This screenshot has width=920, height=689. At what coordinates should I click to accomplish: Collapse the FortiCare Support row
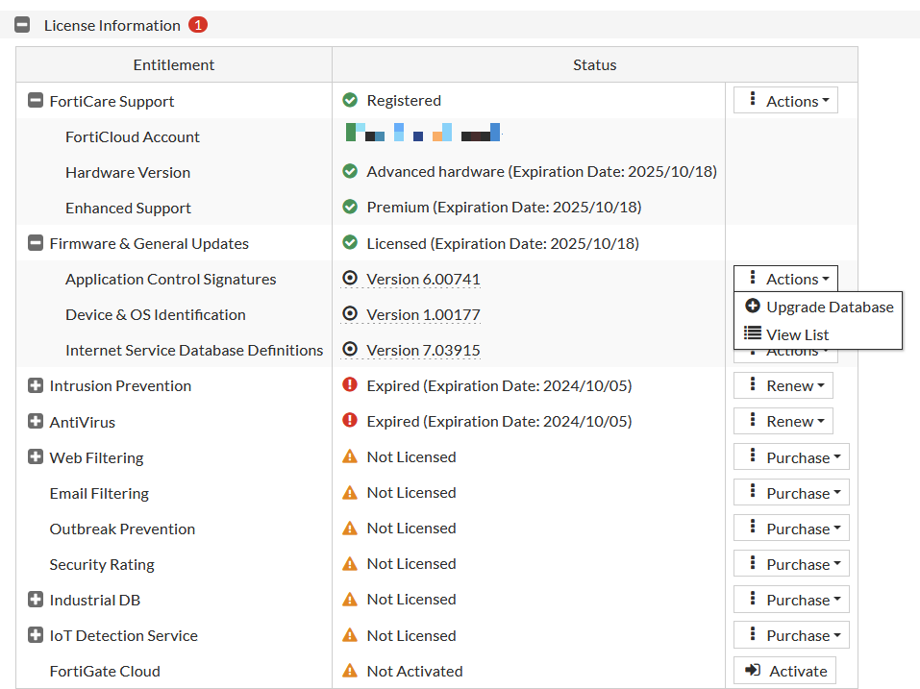(x=36, y=100)
